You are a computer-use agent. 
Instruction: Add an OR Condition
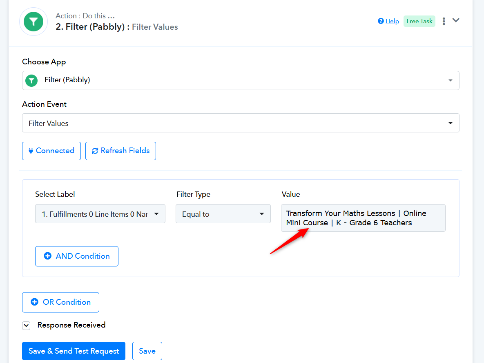coord(60,302)
